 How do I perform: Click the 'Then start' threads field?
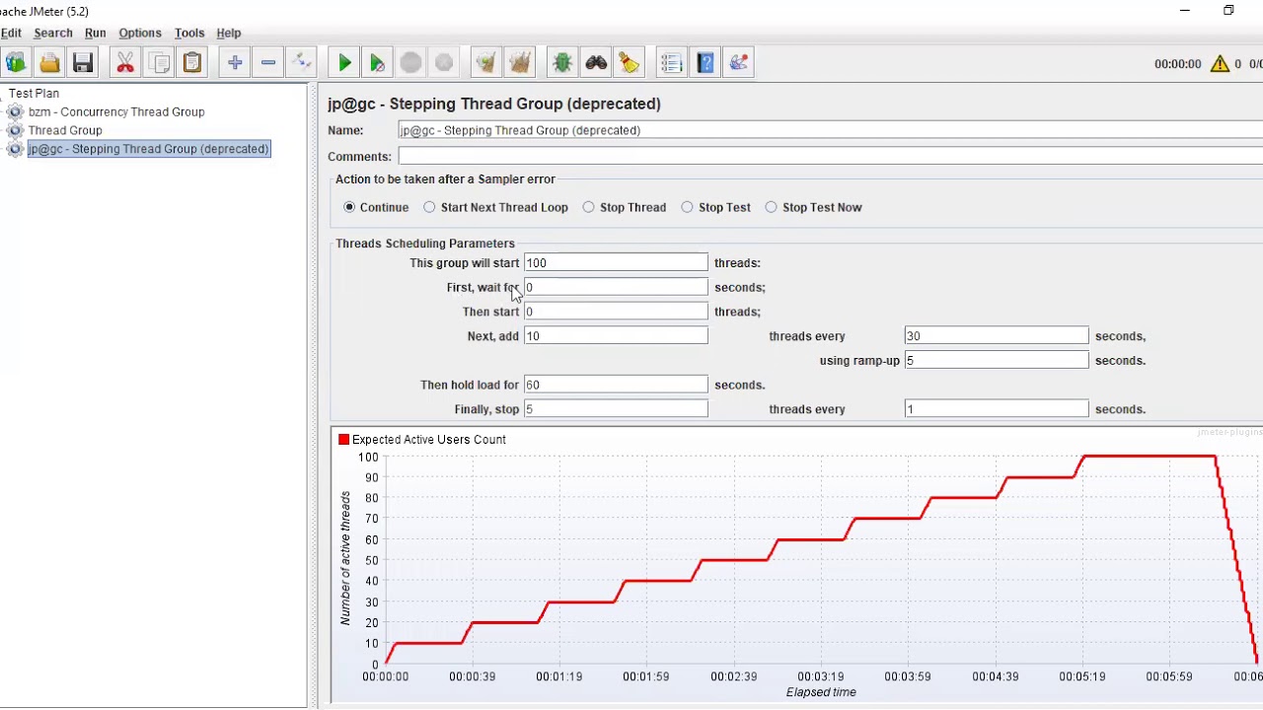pos(616,312)
